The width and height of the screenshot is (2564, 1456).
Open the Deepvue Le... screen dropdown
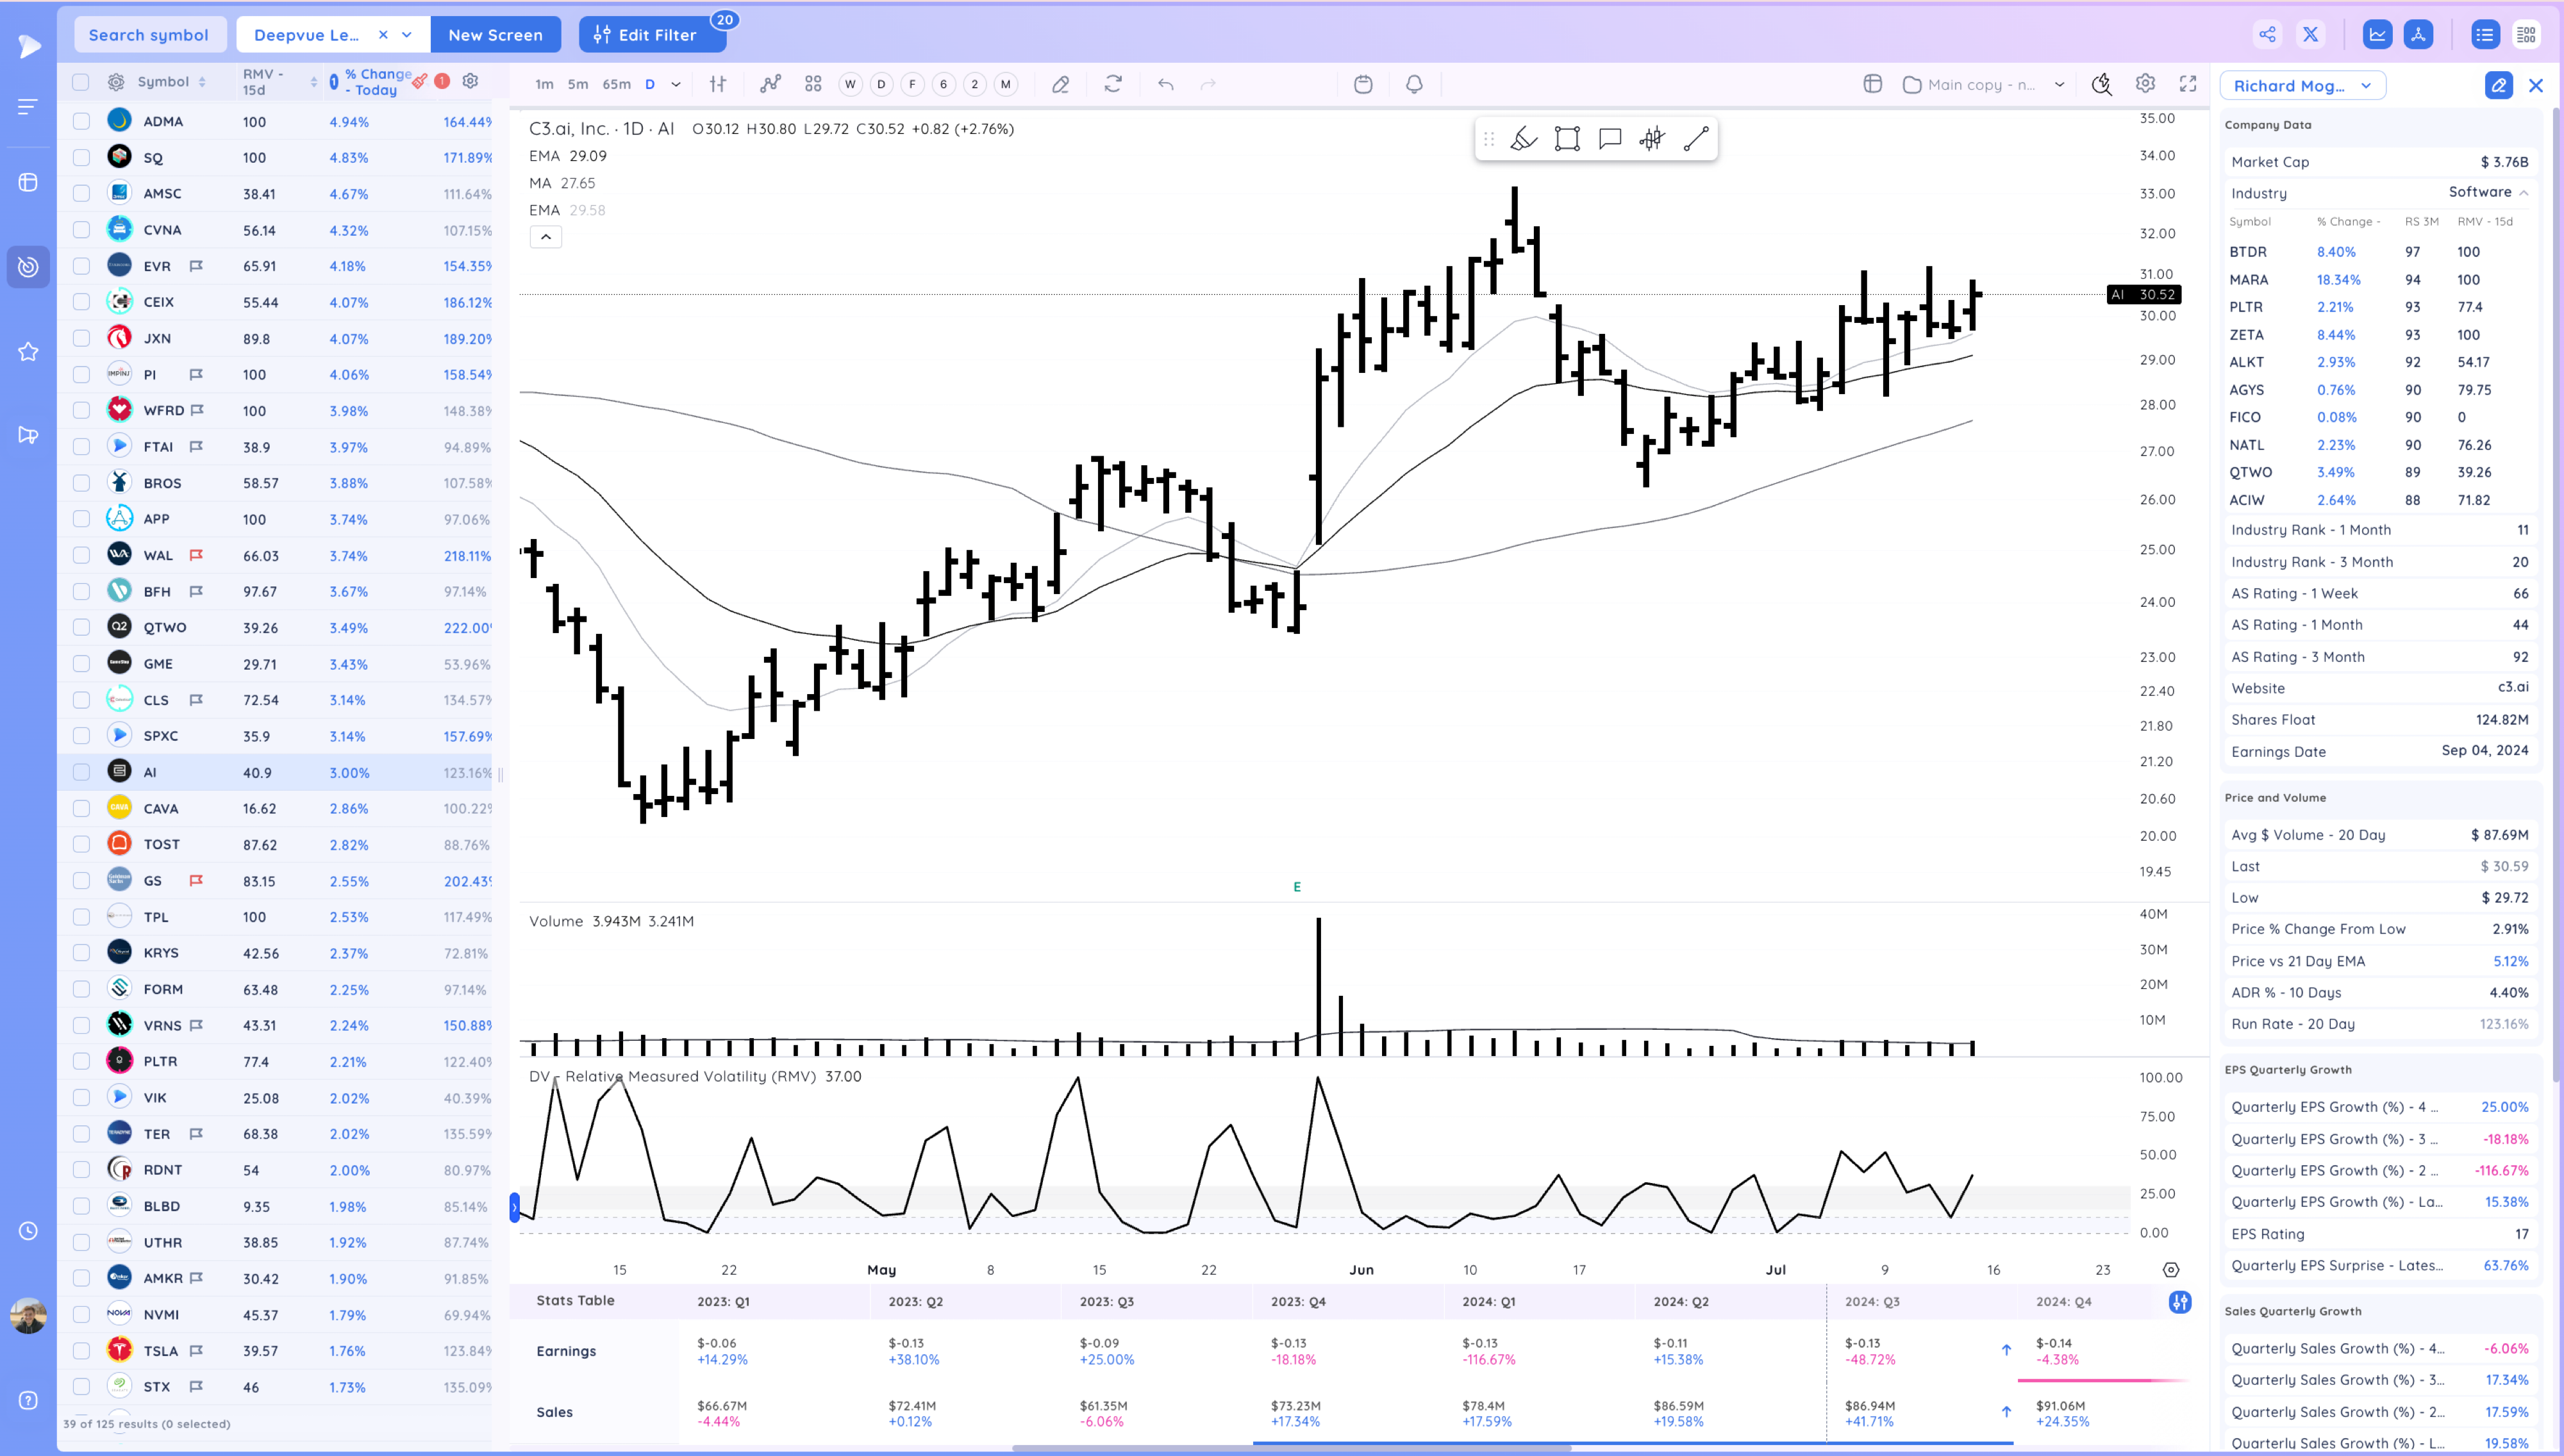pos(407,35)
